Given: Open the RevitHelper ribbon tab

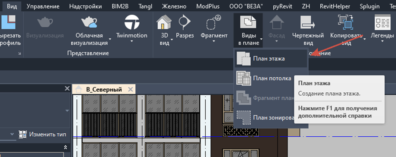Looking at the screenshot, I should (x=335, y=6).
